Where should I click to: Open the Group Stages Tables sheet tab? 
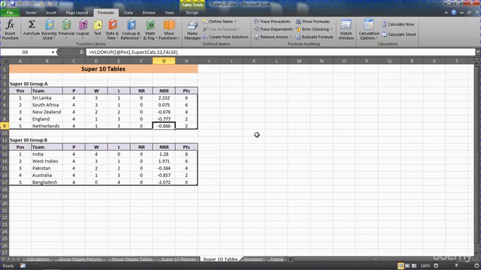tap(132, 259)
